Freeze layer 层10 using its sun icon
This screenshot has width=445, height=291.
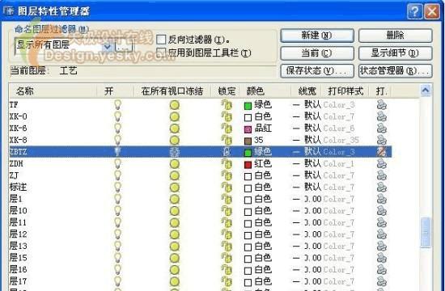coord(175,211)
